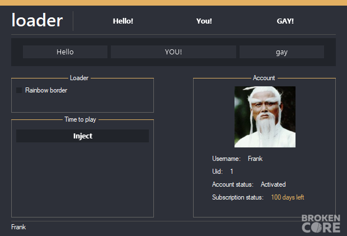Enable the Rainbow border checkbox
The height and width of the screenshot is (236, 347).
point(19,90)
